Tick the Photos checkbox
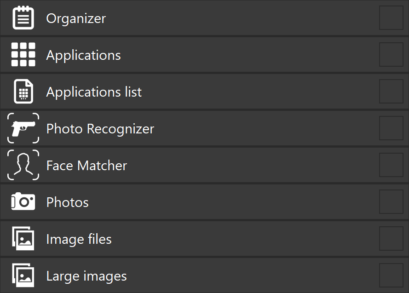Screen dimensions: 409x293 391,202
